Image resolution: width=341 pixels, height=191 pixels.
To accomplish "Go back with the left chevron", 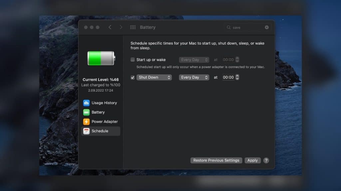I will pos(110,27).
